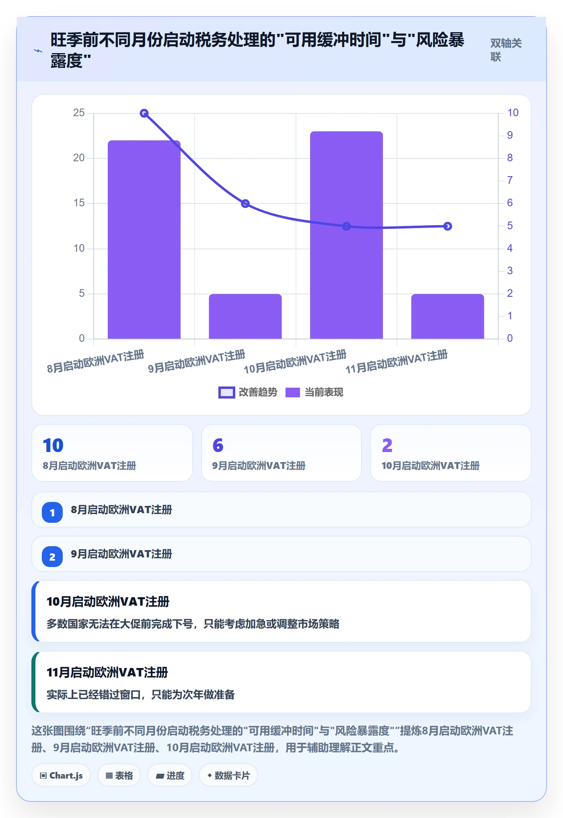Click the bold heading 11月启动欧洲VAT注册 in the green-edged card

107,672
